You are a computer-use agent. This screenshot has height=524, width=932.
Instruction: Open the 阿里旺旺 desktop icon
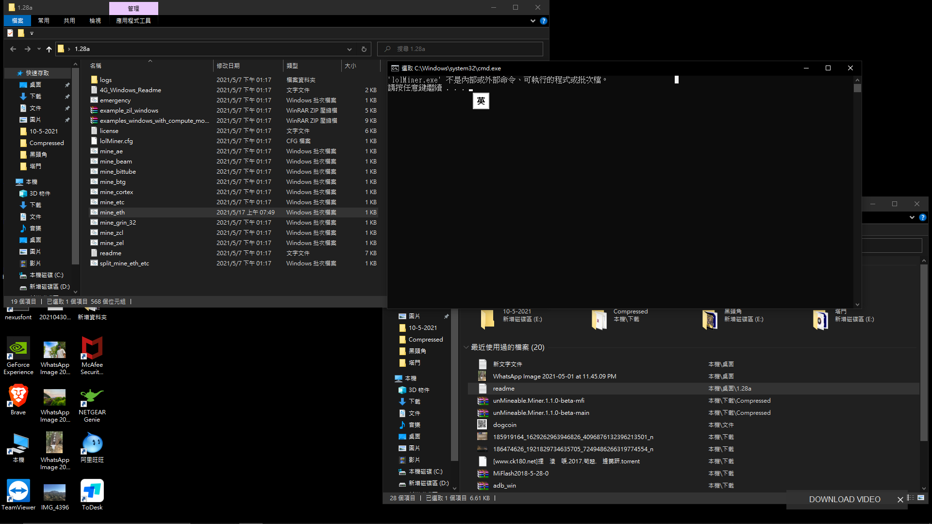(x=92, y=448)
